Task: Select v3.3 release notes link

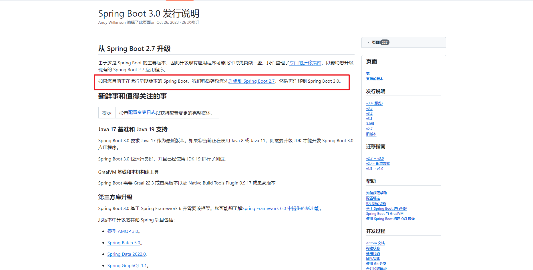Action: tap(369, 108)
